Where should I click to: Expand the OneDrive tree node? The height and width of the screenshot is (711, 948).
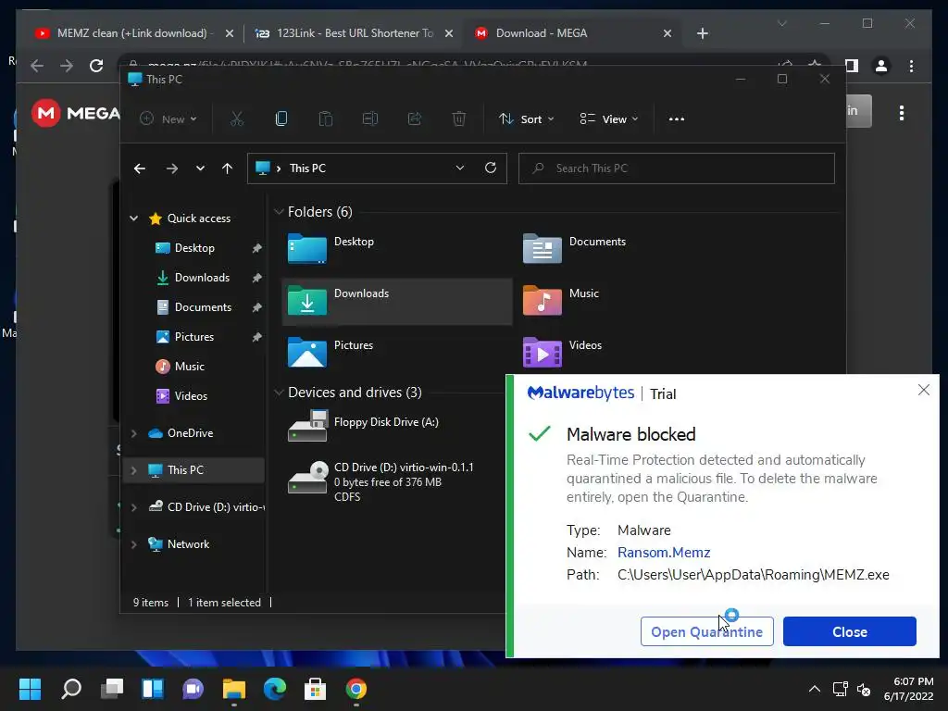pos(133,433)
